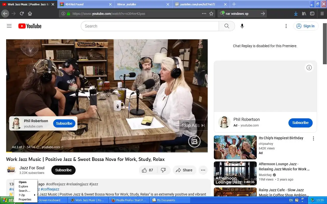Open options menu for Chip's Happiest Birthday
The height and width of the screenshot is (204, 327).
[x=313, y=138]
